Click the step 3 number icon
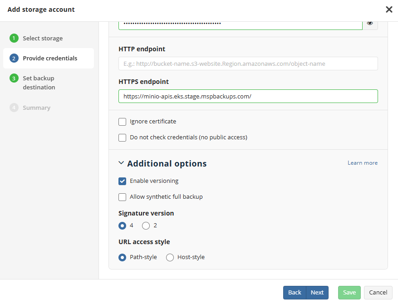 tap(14, 78)
